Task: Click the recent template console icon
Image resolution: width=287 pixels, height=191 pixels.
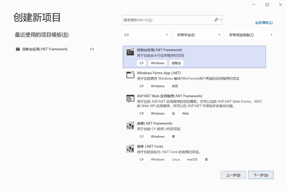Action: 18,49
